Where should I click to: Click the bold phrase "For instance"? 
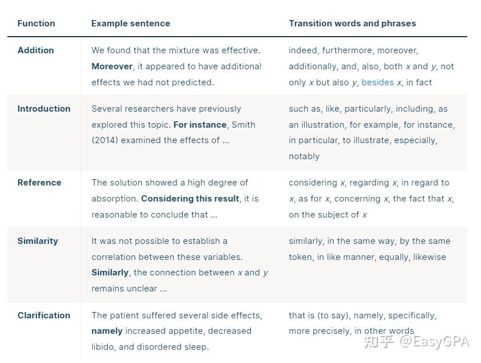(x=200, y=125)
